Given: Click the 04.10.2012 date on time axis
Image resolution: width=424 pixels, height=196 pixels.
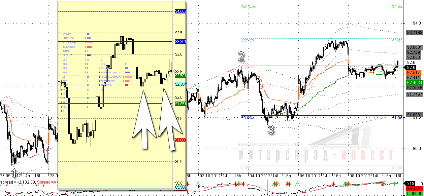Looking at the screenshot, I should pos(260,176).
